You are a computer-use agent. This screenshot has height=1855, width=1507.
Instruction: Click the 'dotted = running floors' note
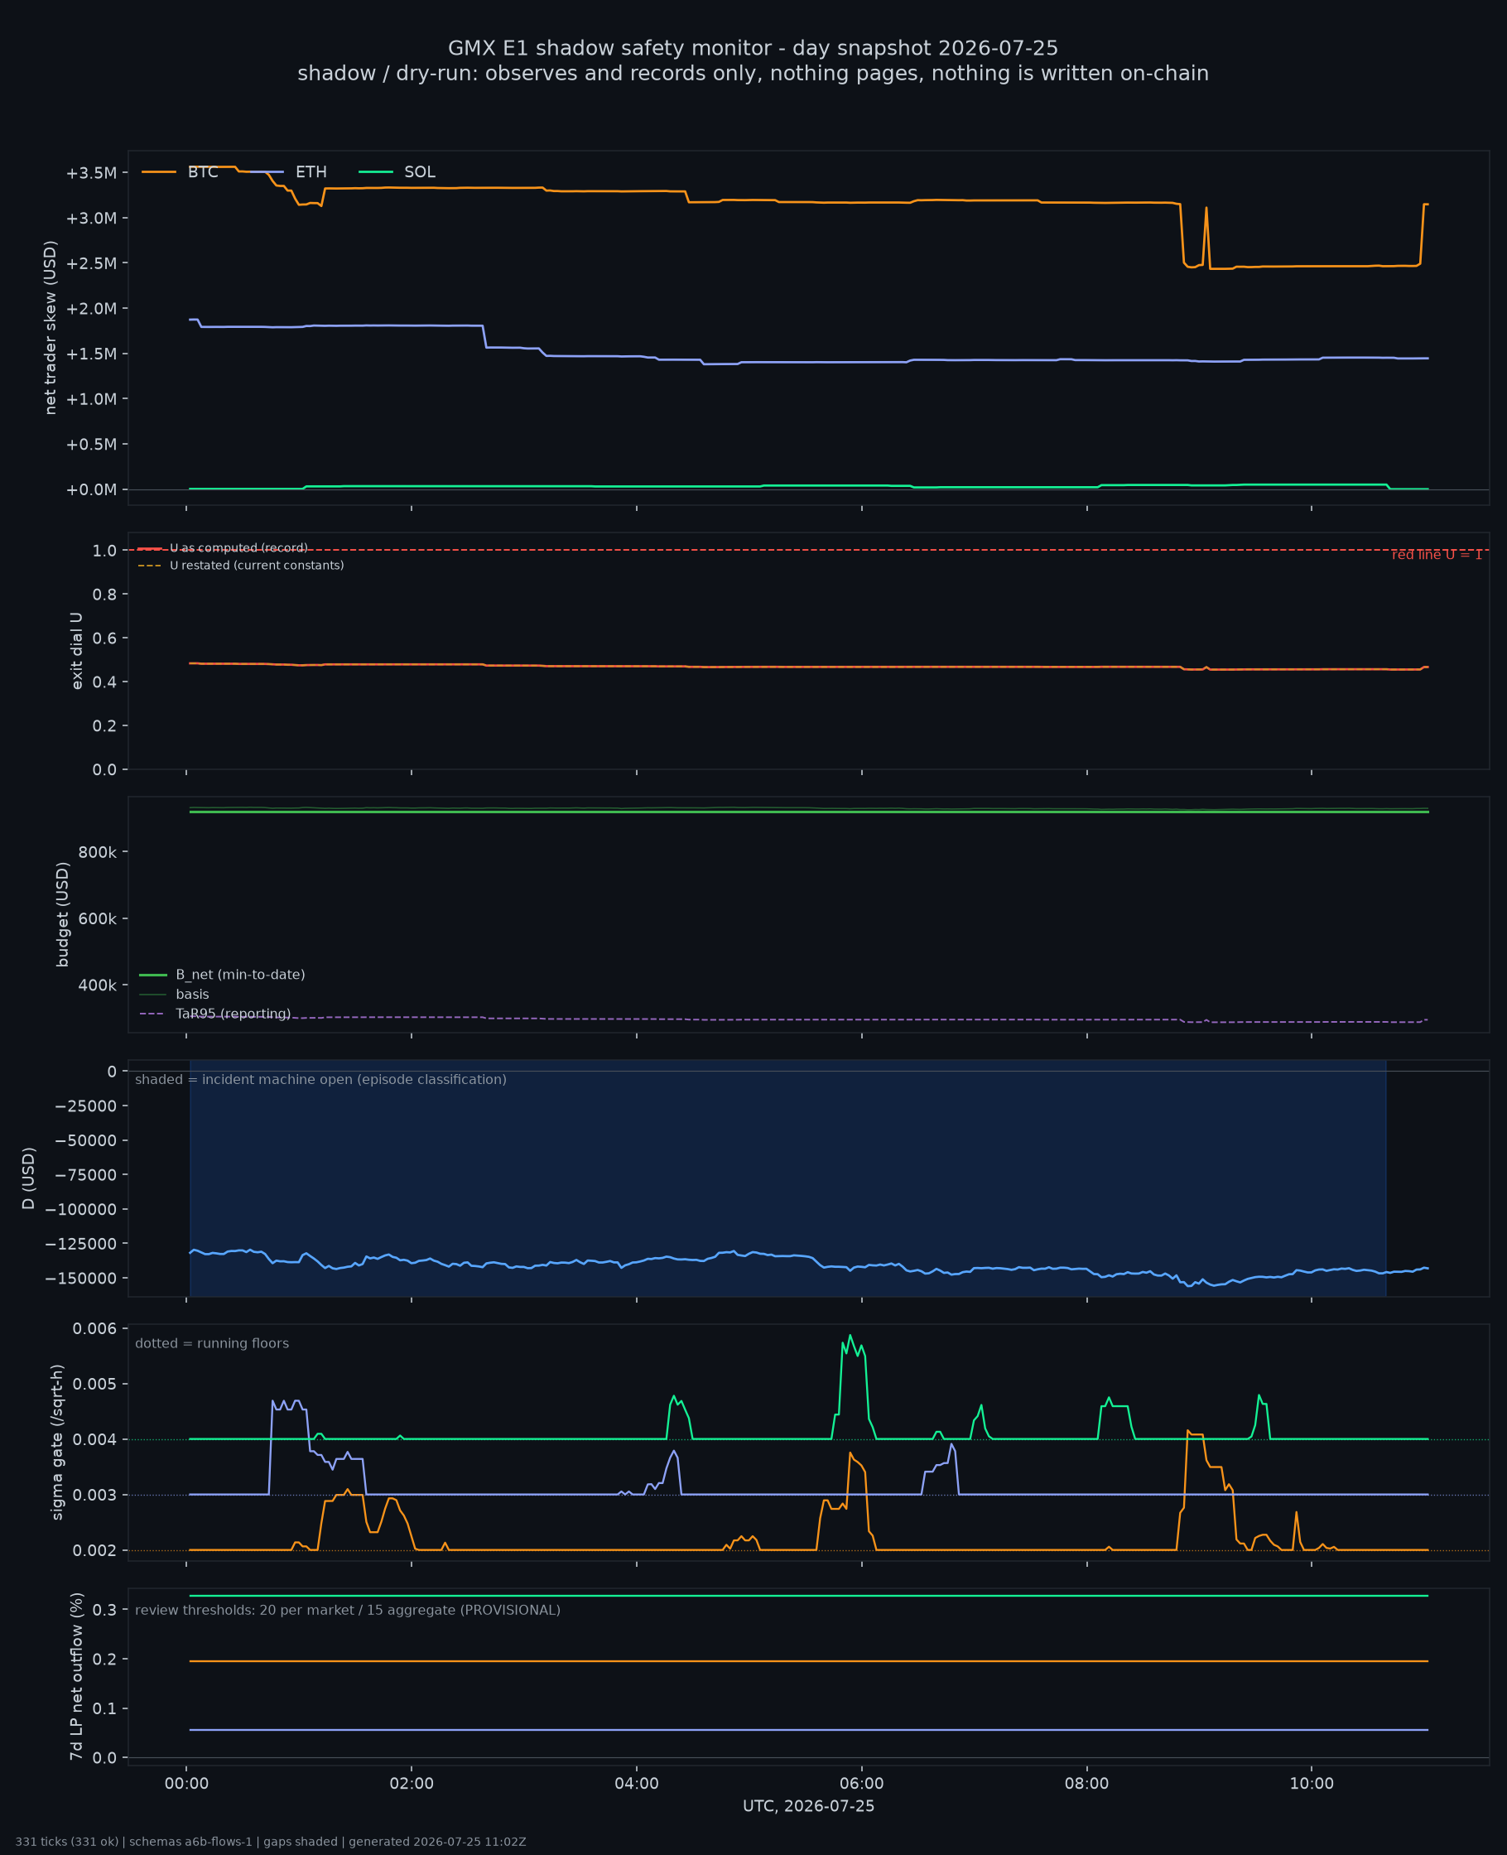(x=212, y=1344)
